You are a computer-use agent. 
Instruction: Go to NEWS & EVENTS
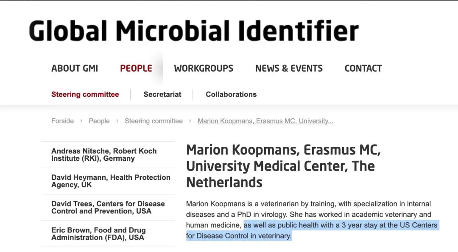pos(289,68)
